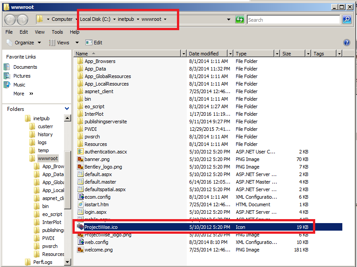Sort by the Name column header
This screenshot has width=357, height=267.
(x=127, y=54)
